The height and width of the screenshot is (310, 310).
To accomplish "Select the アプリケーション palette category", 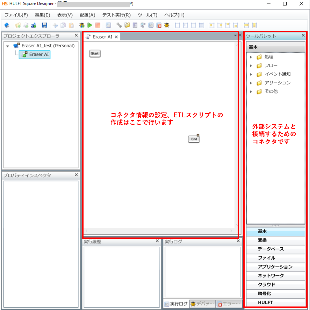I will coord(276,267).
